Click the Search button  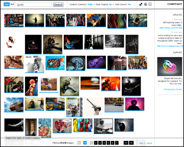click(x=58, y=4)
